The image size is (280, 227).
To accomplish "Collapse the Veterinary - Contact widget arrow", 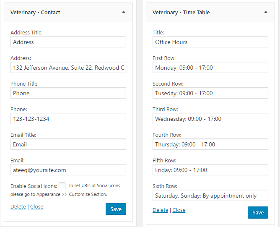I will [123, 12].
